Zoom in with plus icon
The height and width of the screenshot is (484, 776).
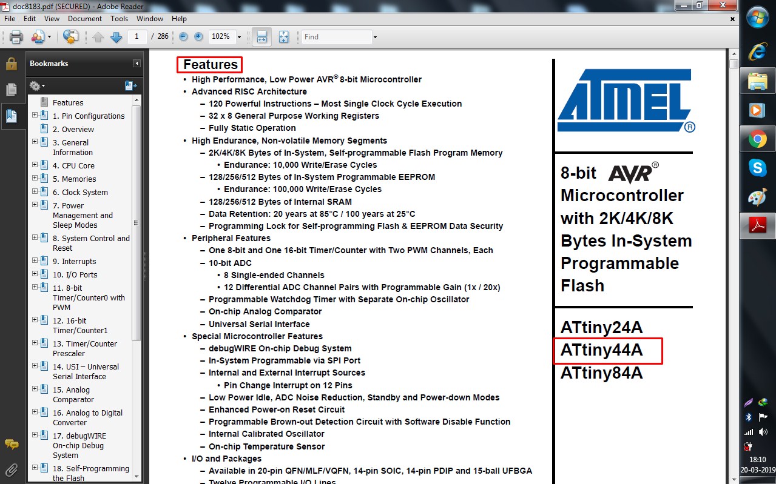point(198,37)
